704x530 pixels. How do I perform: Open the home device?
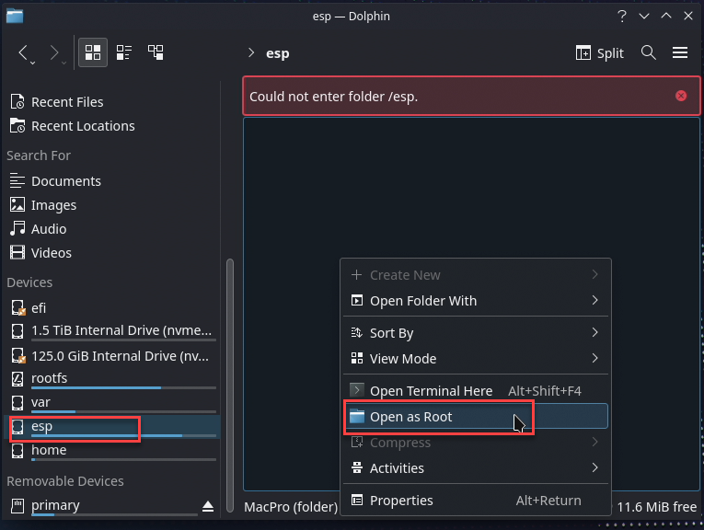click(113, 451)
